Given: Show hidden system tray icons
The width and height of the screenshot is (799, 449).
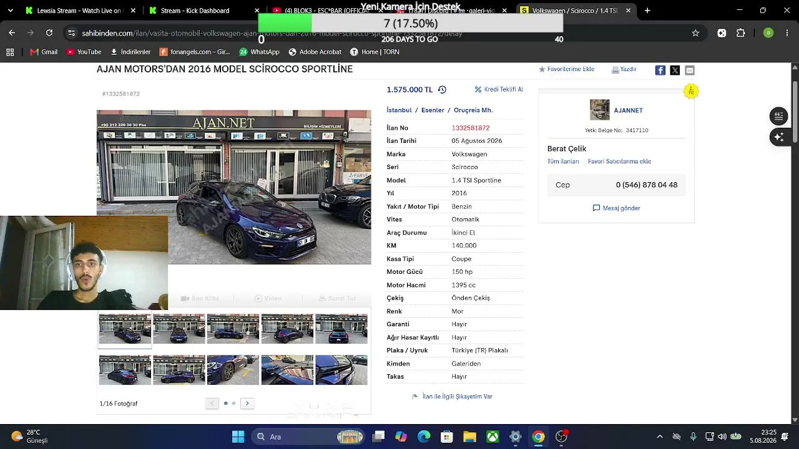Looking at the screenshot, I should [x=660, y=437].
